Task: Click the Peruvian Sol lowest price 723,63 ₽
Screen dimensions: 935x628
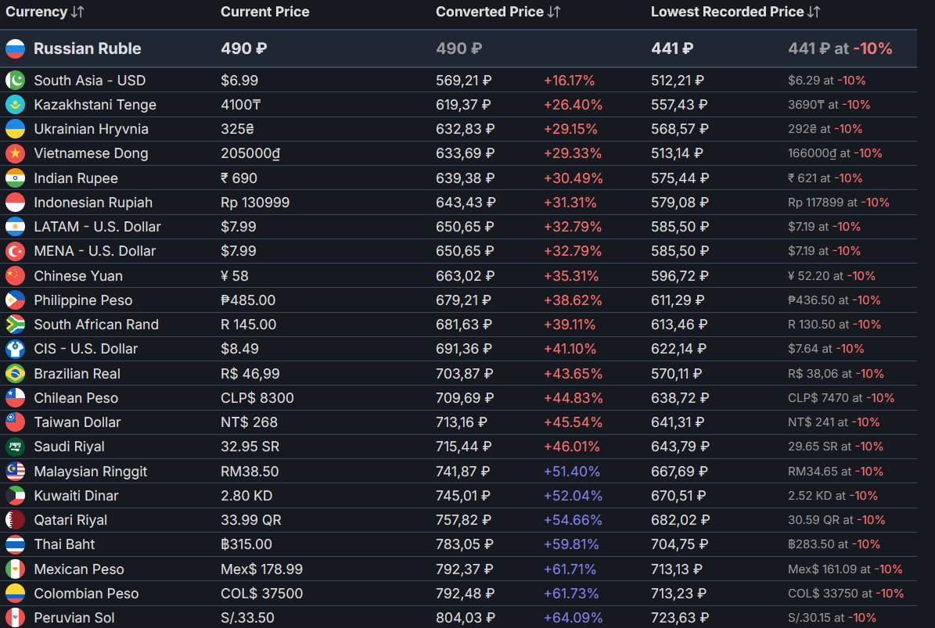Action: coord(679,618)
